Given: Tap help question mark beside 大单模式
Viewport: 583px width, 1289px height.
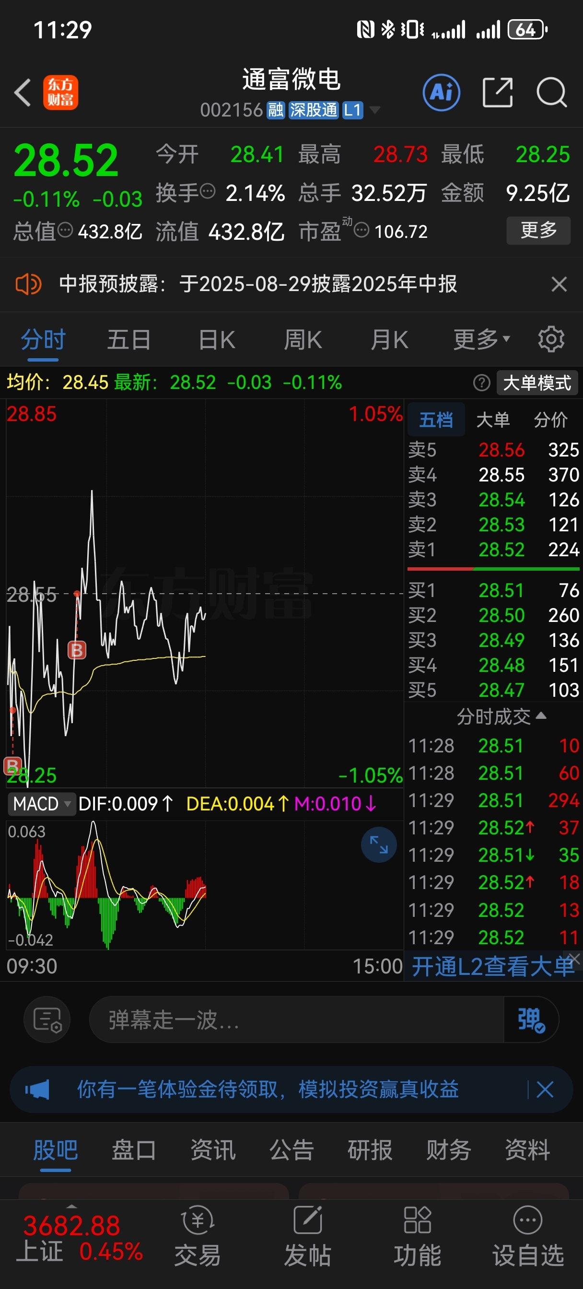Looking at the screenshot, I should 481,383.
